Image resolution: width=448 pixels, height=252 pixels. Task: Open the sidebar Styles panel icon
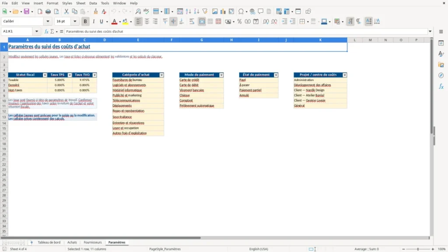click(441, 54)
